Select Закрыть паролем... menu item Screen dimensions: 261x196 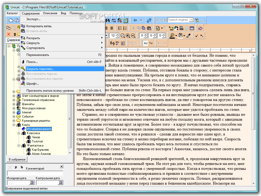click(x=62, y=69)
